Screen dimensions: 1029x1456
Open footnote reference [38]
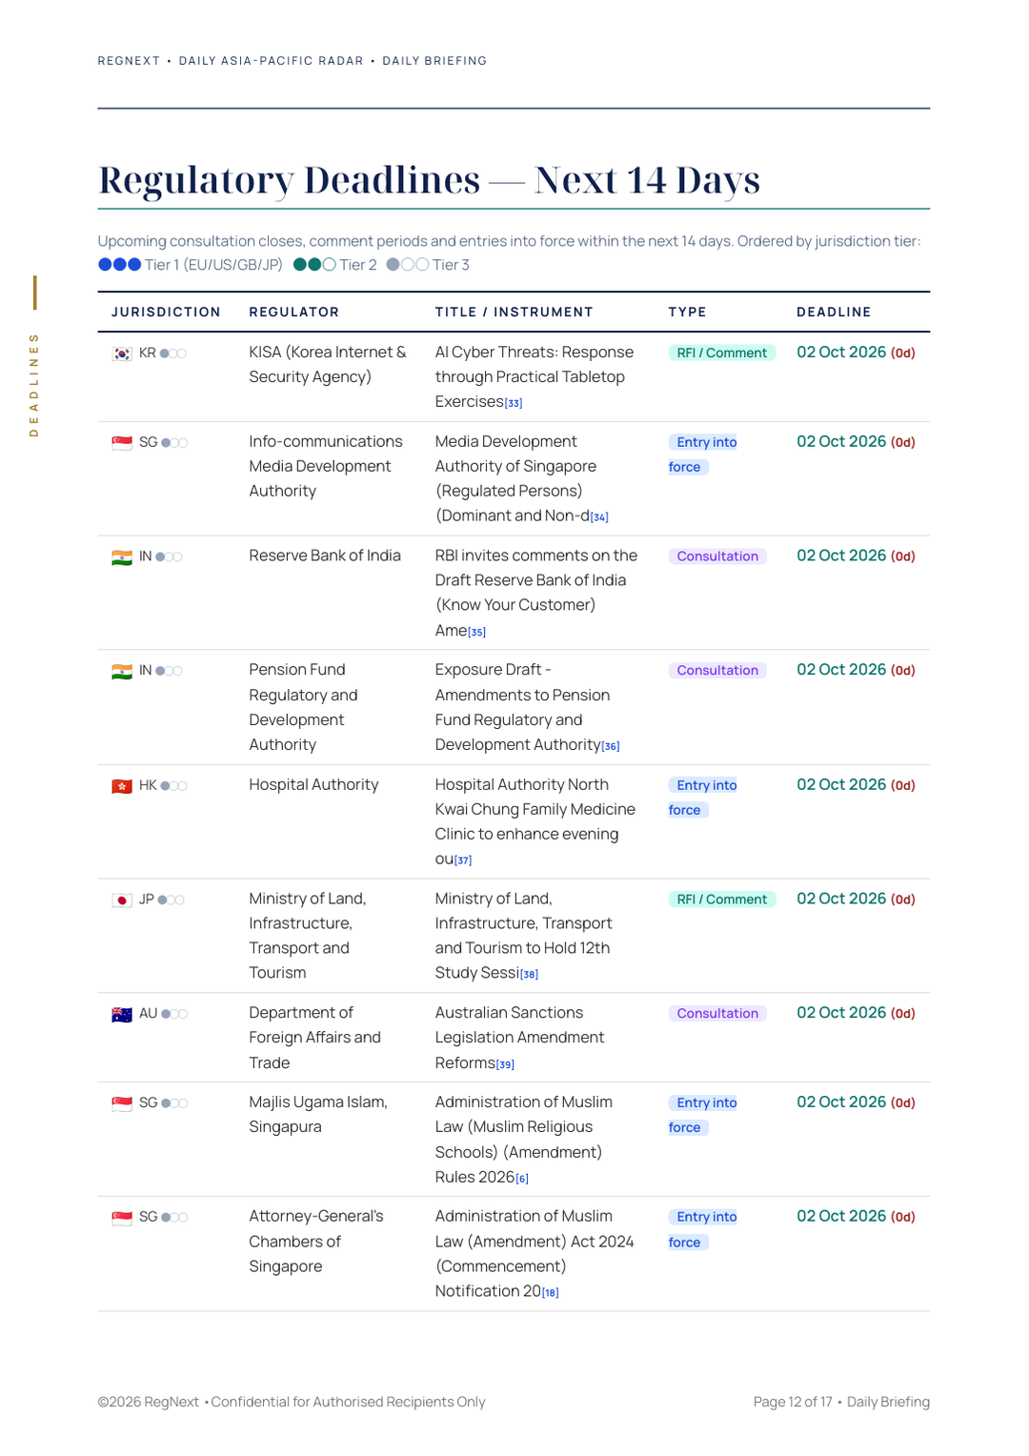(x=530, y=974)
